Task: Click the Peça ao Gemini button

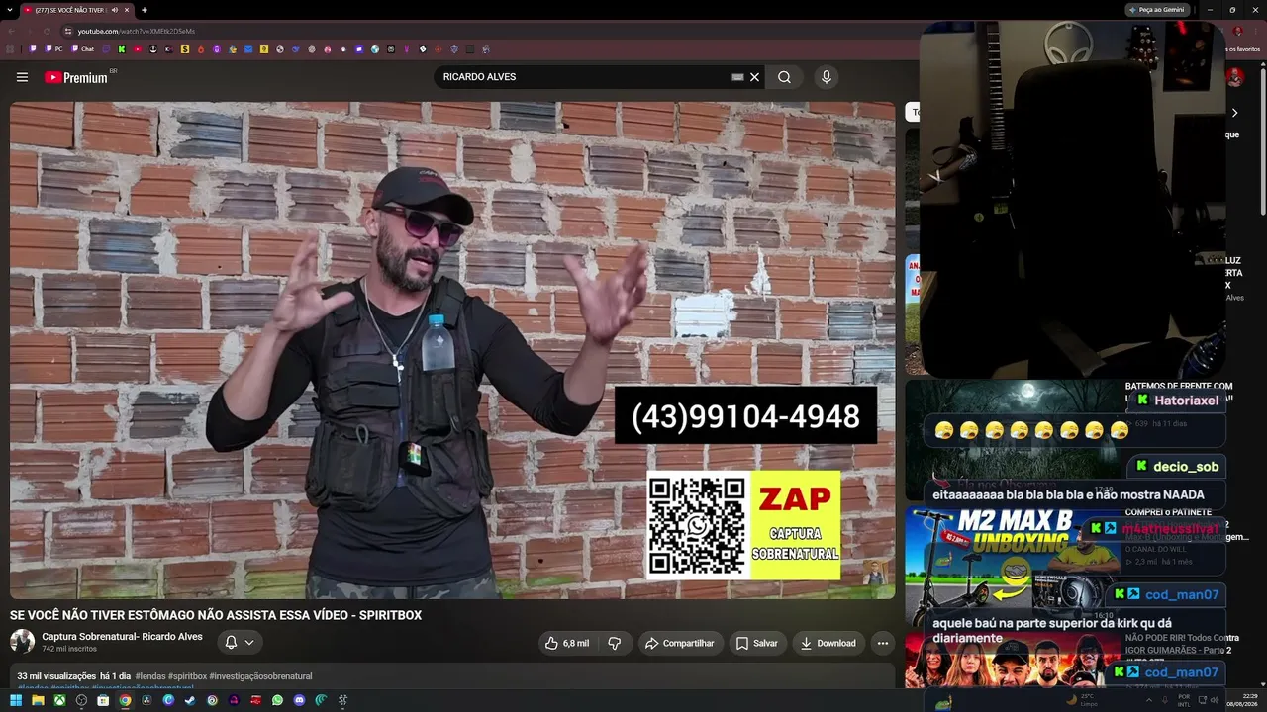Action: 1157,10
